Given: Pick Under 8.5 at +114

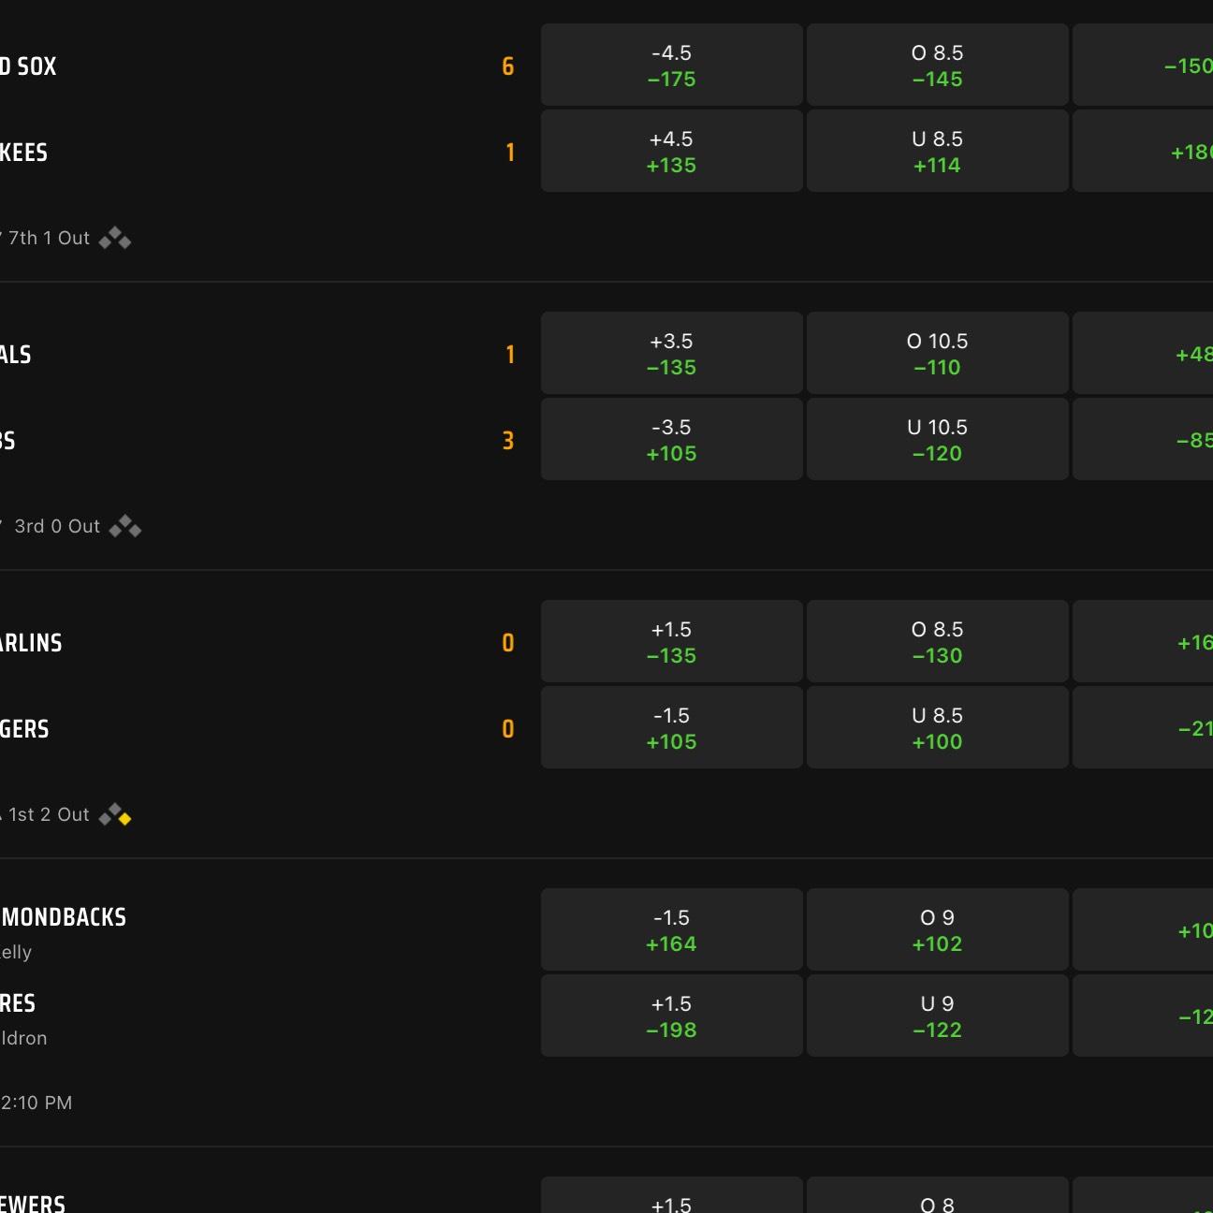Looking at the screenshot, I should tap(938, 152).
